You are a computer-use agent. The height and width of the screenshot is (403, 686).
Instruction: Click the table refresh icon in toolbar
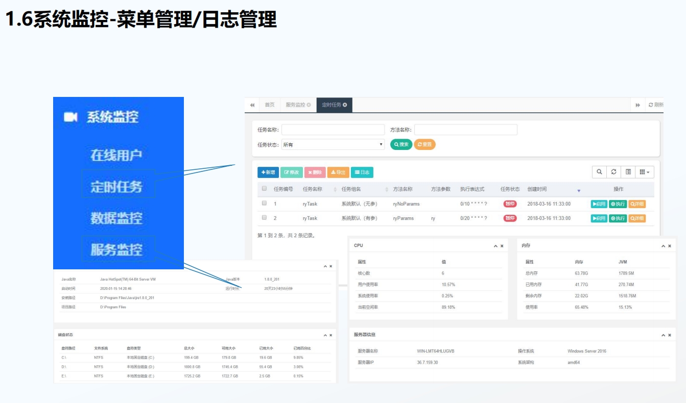(614, 172)
